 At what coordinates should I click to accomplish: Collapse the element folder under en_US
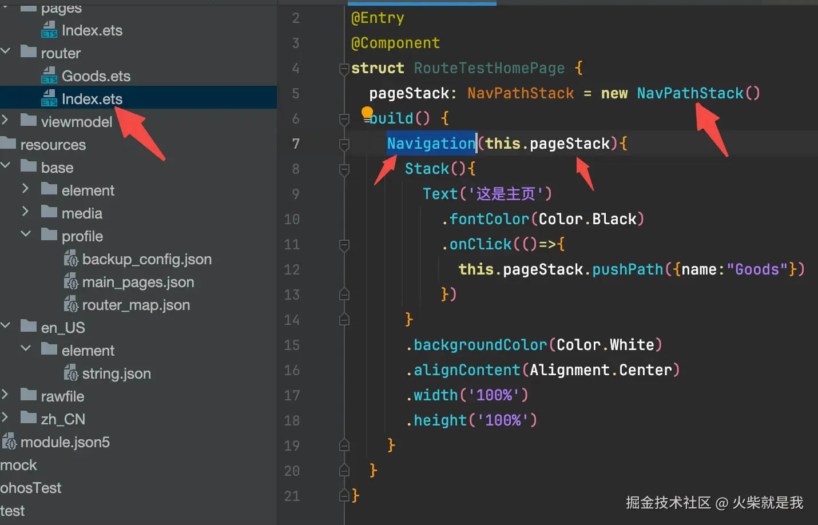26,348
